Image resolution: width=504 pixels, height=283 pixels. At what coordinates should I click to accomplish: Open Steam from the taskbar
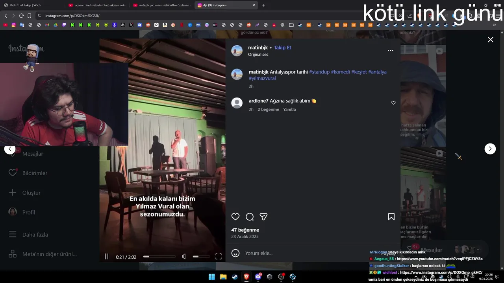(235, 277)
